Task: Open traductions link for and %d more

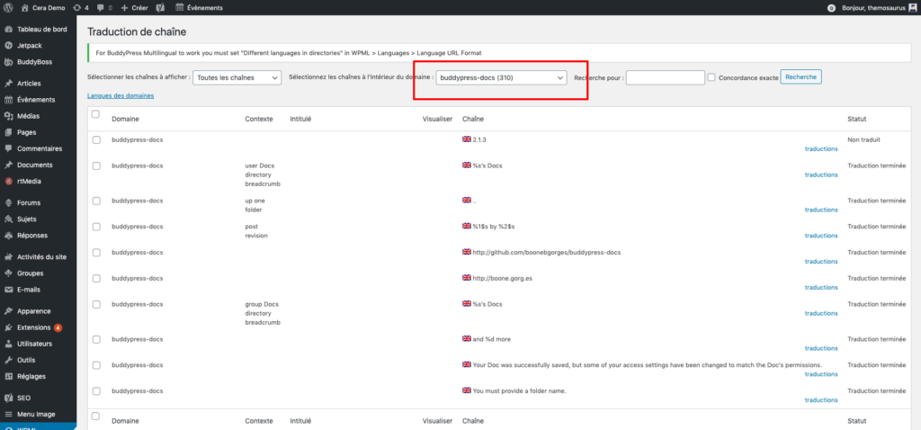Action: tap(821, 348)
